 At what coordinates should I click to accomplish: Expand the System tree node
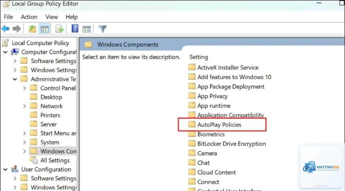pos(25,142)
